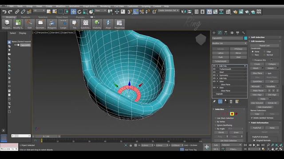Screen dimensions: 284x159
Task: Click Configure Modifier Sets icon
Action: pyautogui.click(x=237, y=102)
